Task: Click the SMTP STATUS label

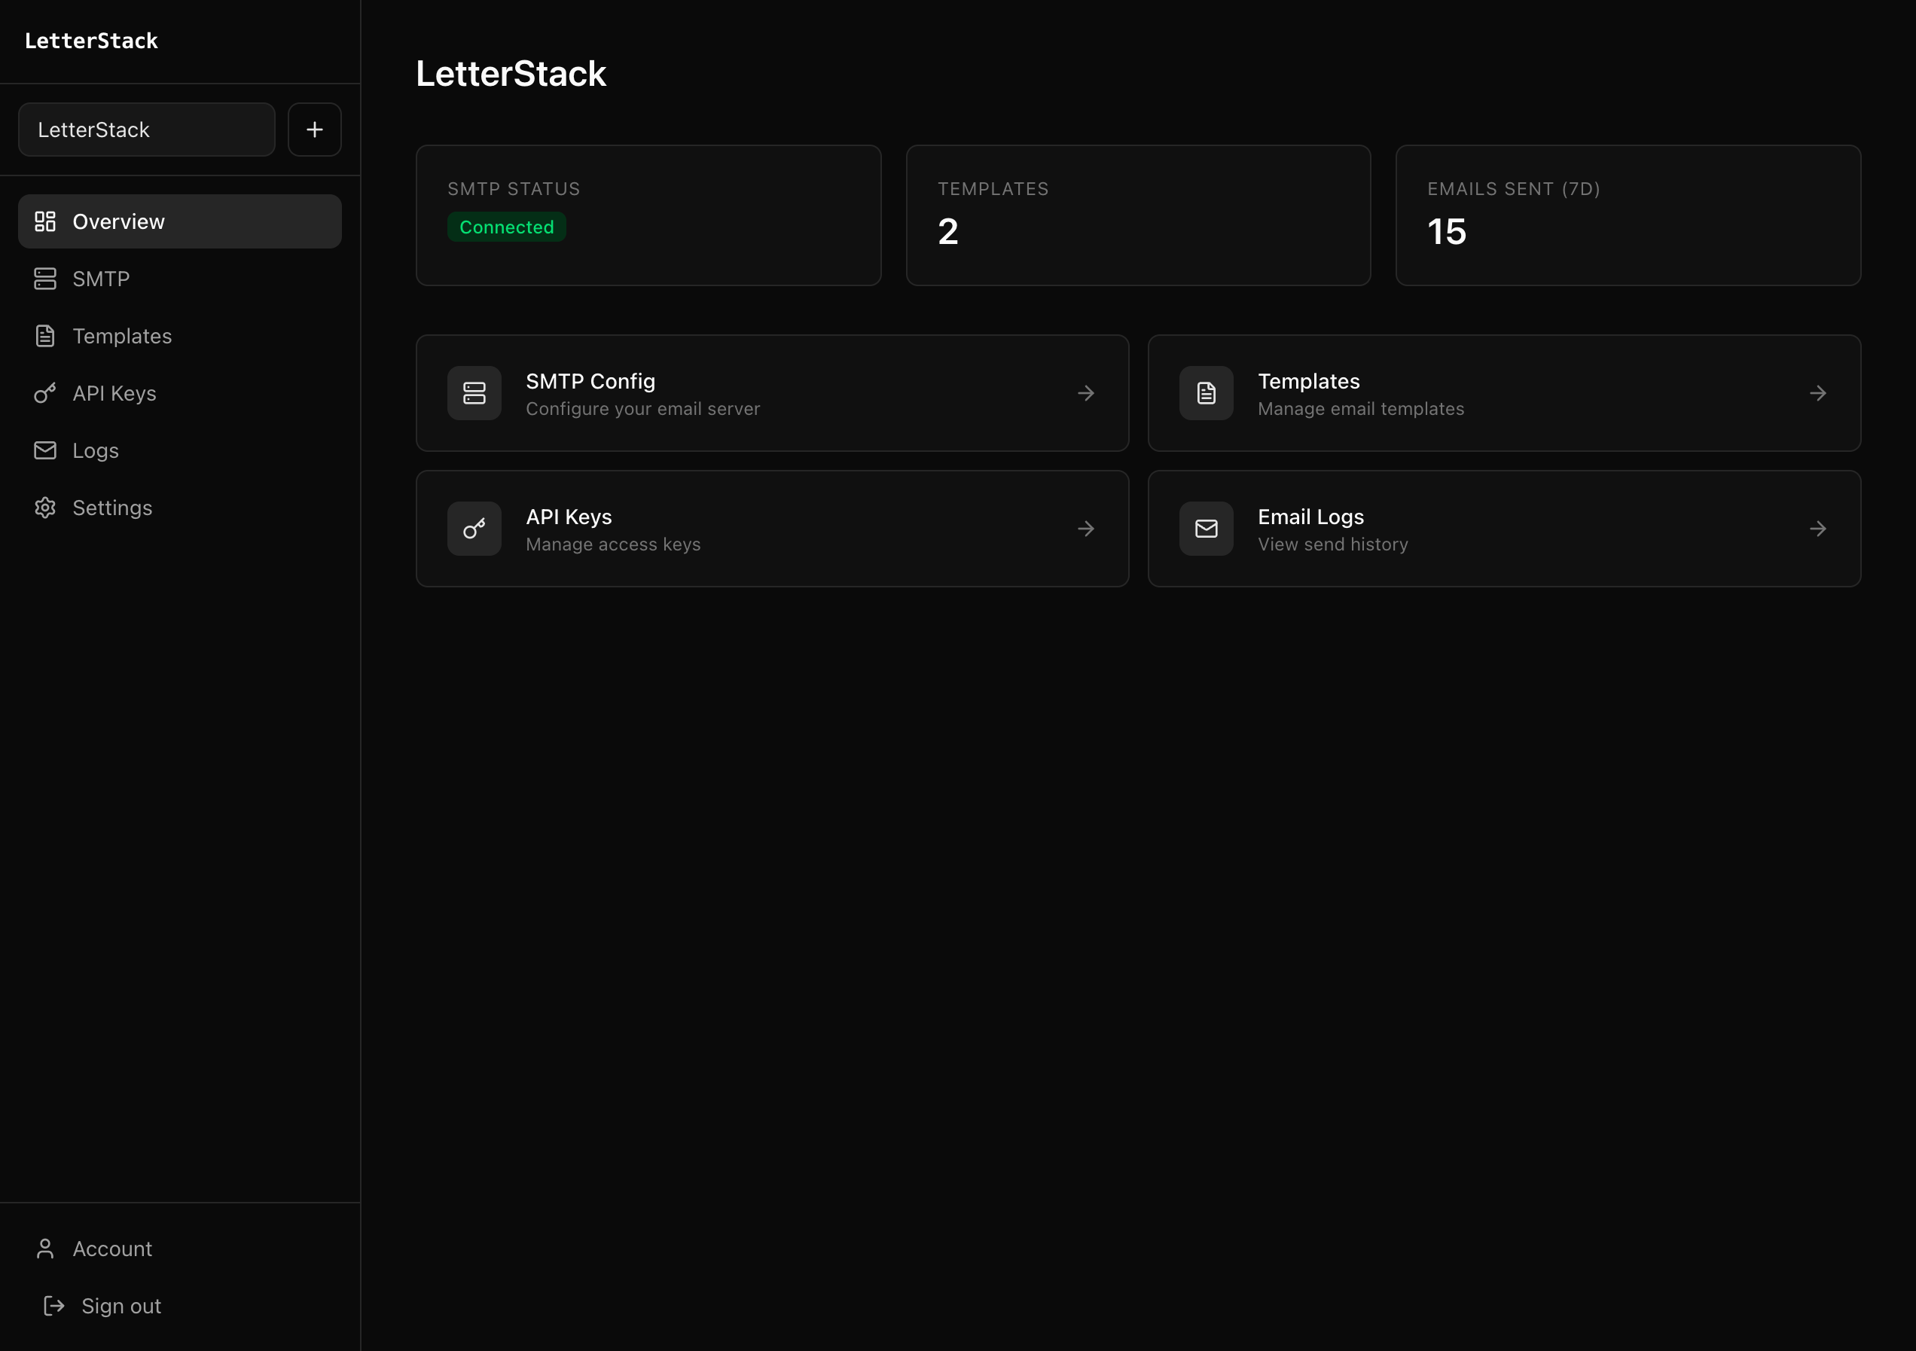Action: pyautogui.click(x=513, y=188)
